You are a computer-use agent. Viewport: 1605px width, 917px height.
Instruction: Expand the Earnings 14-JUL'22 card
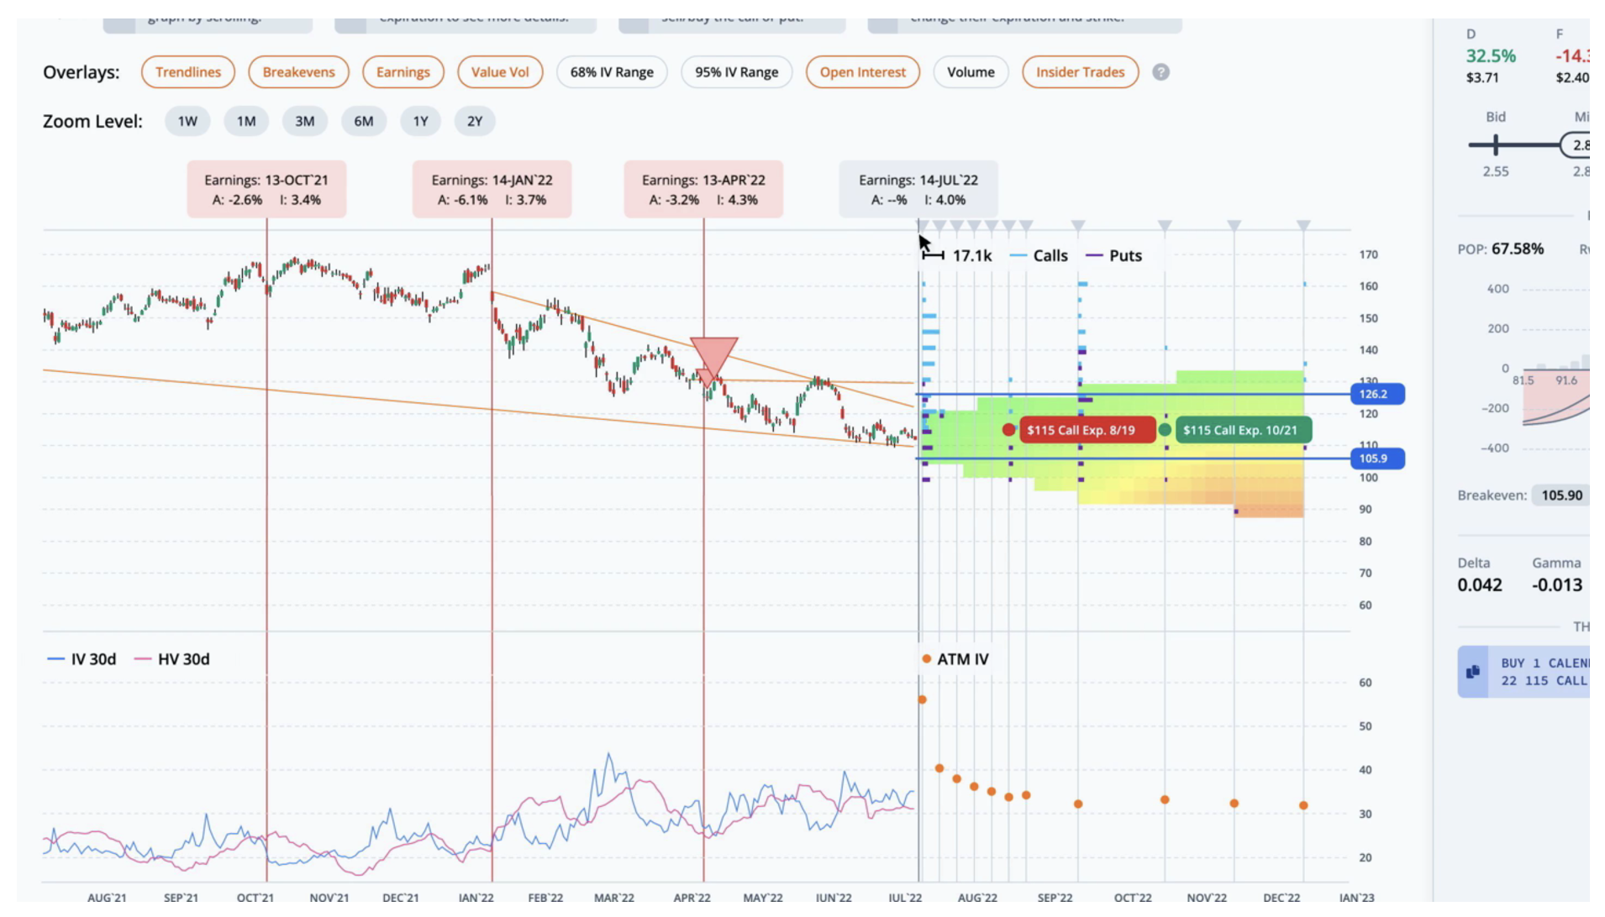pos(918,190)
